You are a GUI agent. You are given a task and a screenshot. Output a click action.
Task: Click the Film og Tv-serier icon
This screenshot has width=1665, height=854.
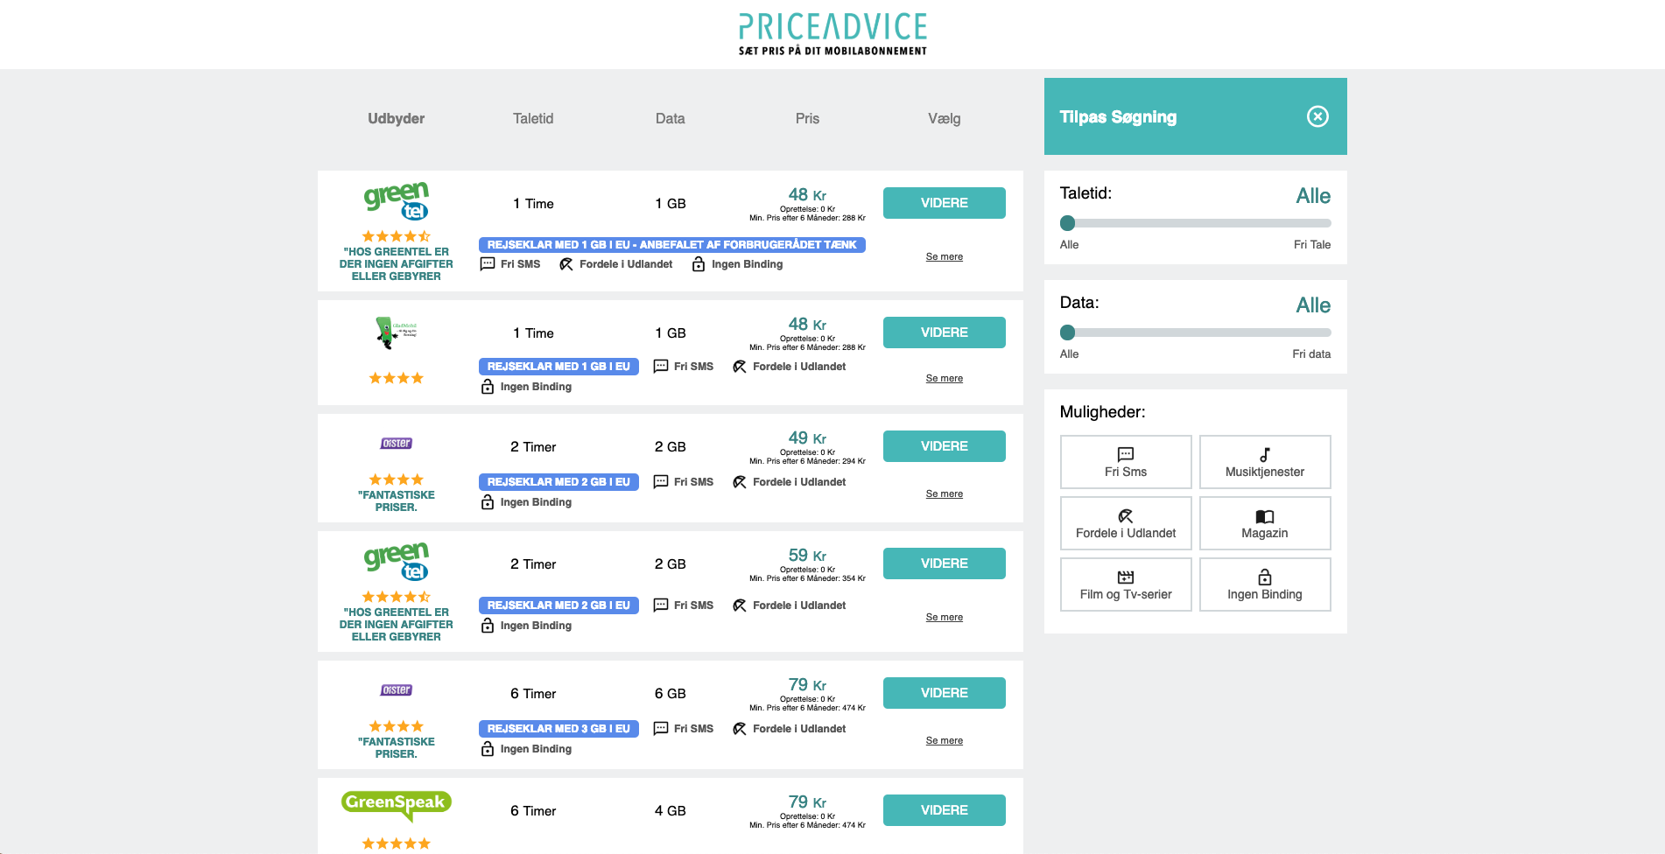[1125, 577]
